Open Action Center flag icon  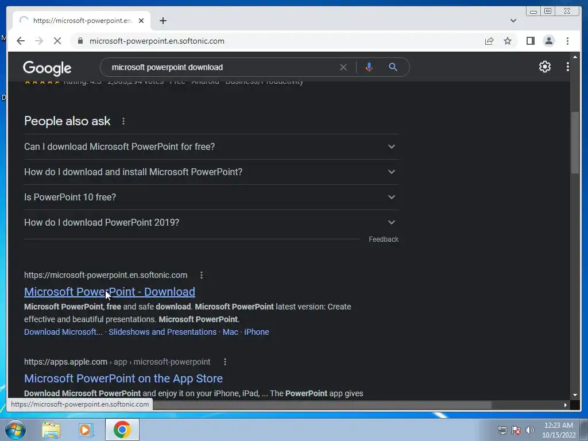(x=516, y=430)
